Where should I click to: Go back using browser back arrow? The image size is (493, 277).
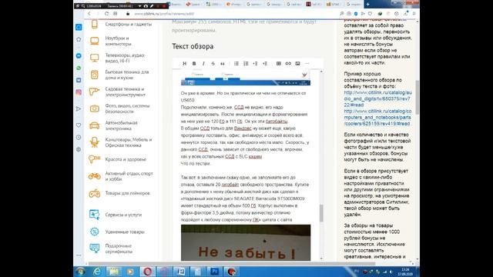pos(89,14)
